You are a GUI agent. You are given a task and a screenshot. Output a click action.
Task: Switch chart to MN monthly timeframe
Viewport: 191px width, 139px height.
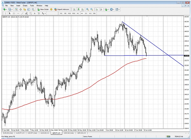(94, 13)
